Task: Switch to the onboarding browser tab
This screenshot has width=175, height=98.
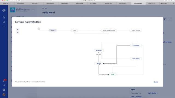Action: coord(51,4)
